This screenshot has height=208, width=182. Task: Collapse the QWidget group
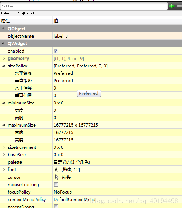tap(4, 43)
